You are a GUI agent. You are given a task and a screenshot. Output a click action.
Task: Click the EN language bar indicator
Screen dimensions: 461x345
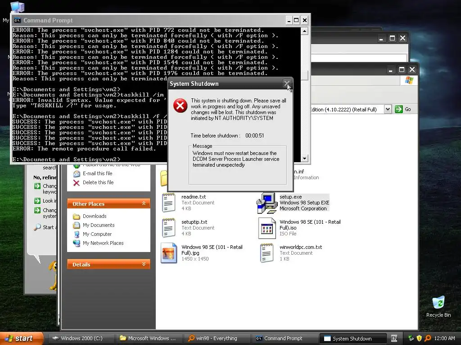(x=394, y=338)
